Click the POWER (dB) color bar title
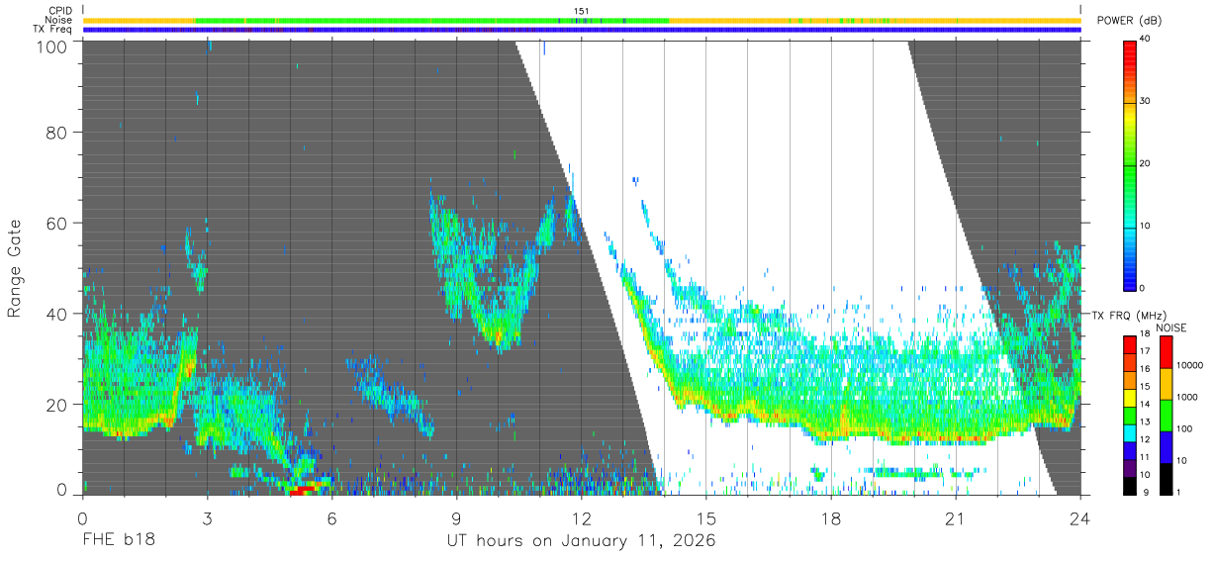The width and height of the screenshot is (1215, 561). pos(1130,21)
